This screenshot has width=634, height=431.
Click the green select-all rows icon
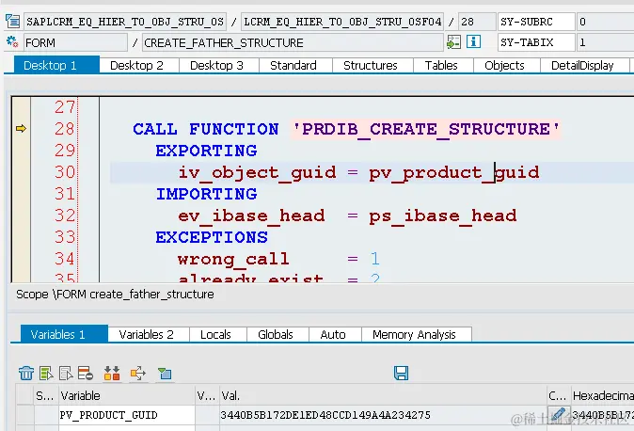pos(46,373)
